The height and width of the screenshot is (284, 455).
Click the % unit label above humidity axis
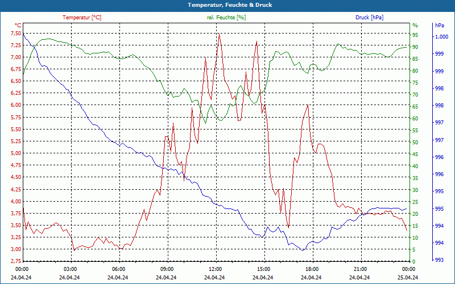pyautogui.click(x=415, y=26)
